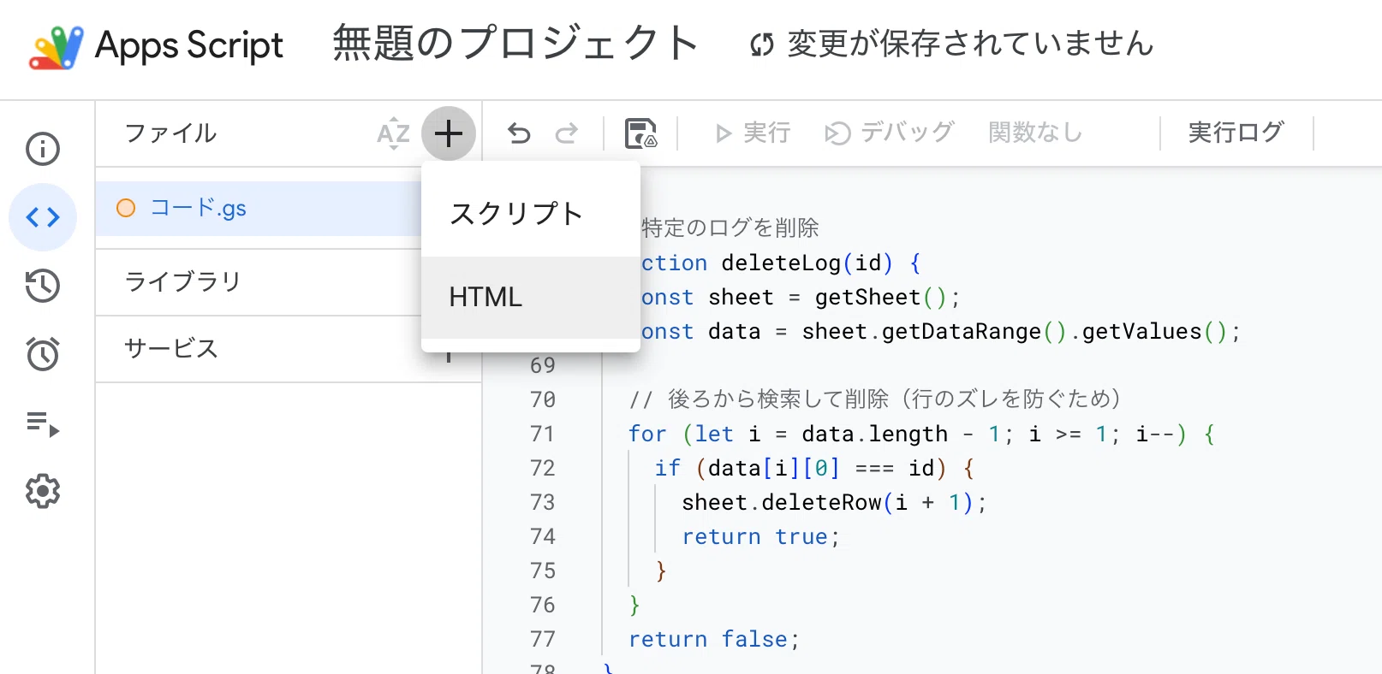Open project history from the sidebar
1382x674 pixels.
pos(43,286)
